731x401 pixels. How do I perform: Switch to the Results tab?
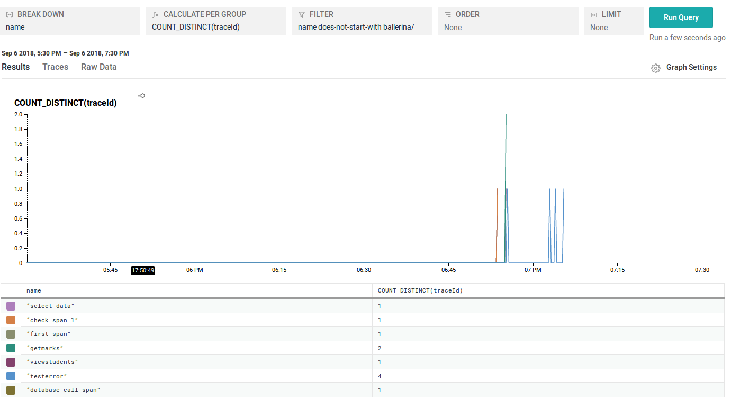point(16,67)
